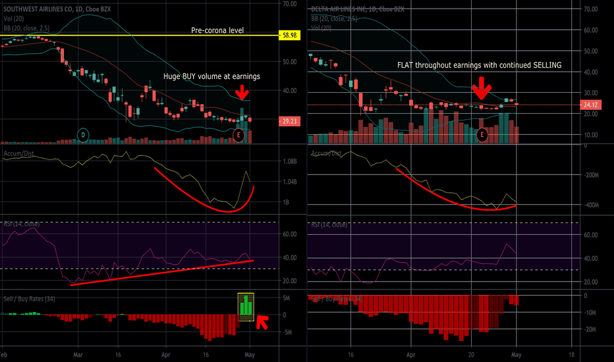The height and width of the screenshot is (362, 614).
Task: Click the -400M scale value on Delta
Action: coord(591,205)
